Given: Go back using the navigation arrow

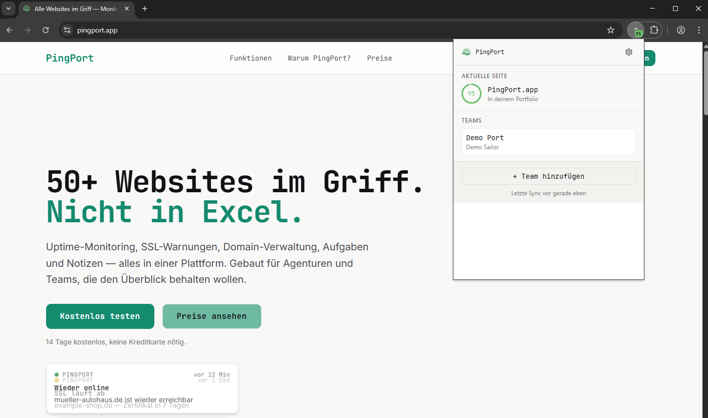Looking at the screenshot, I should 10,30.
